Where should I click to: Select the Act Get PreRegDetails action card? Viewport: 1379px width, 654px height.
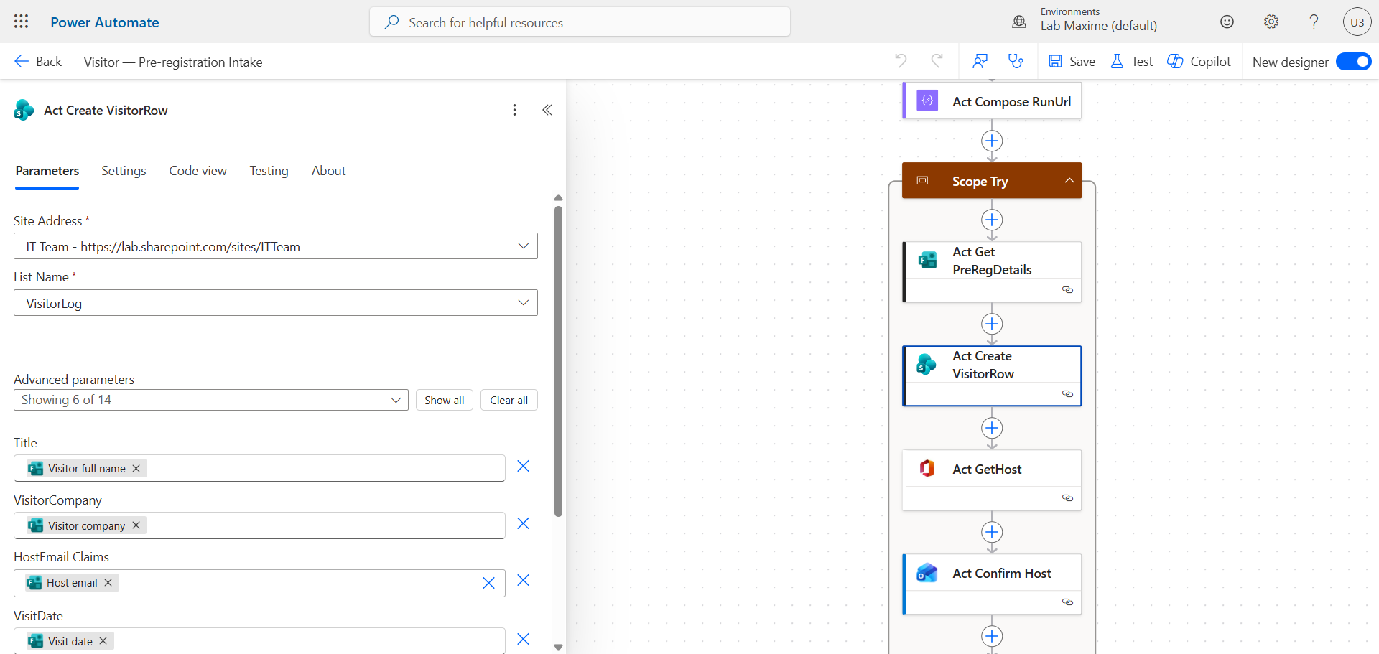(x=992, y=271)
